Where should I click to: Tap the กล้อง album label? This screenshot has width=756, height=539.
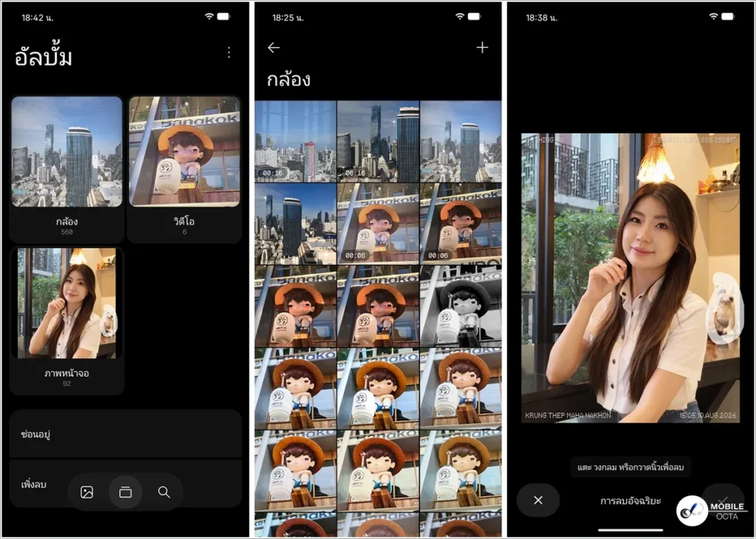[66, 222]
